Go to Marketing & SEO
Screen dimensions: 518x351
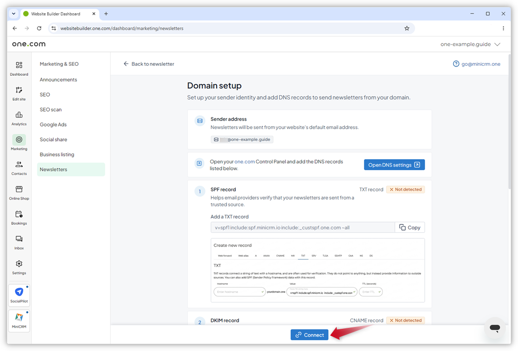(59, 64)
